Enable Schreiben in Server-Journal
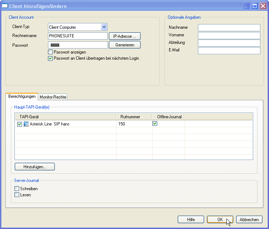Image resolution: width=269 pixels, height=229 pixels. pyautogui.click(x=17, y=189)
